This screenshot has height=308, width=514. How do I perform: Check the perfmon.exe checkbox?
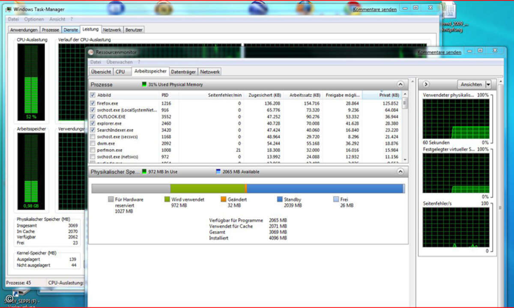pyautogui.click(x=93, y=150)
